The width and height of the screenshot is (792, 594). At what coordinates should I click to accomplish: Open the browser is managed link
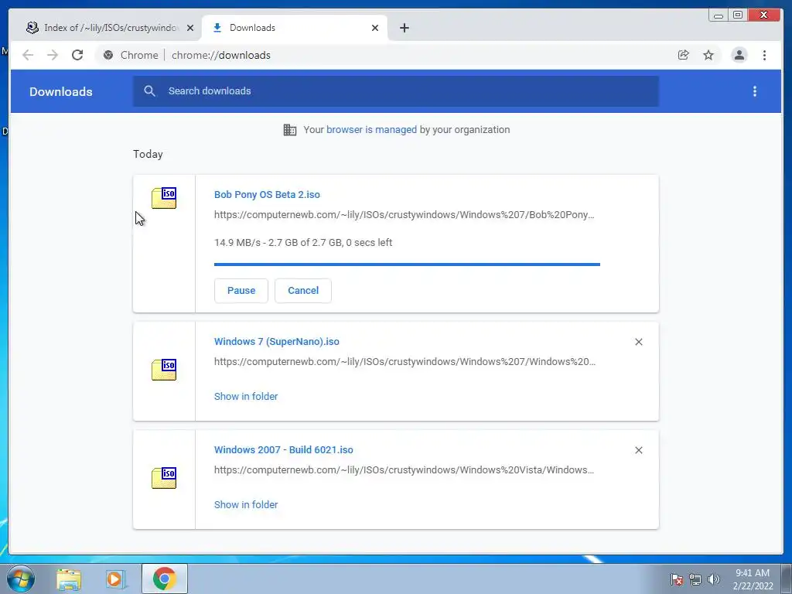pyautogui.click(x=371, y=130)
